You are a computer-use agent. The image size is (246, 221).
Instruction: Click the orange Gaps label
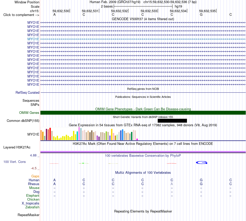pyautogui.click(x=35, y=176)
